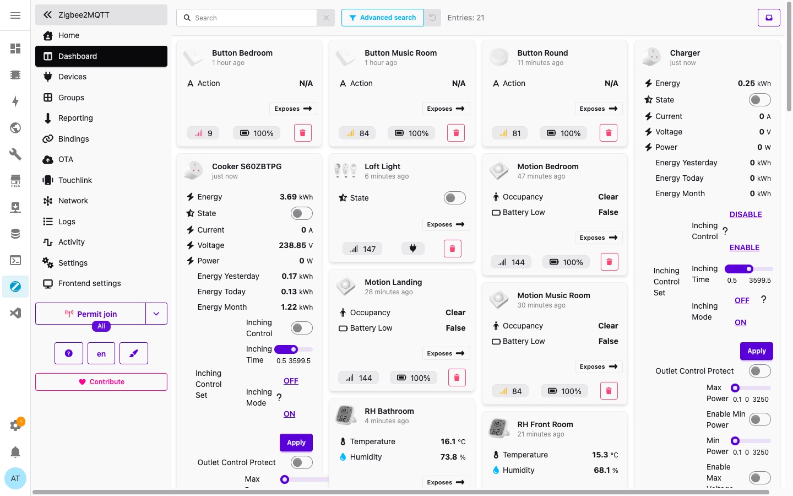Collapse the Zigbee2MQTT sidebar
Viewport: 793px width, 496px height.
pyautogui.click(x=47, y=15)
